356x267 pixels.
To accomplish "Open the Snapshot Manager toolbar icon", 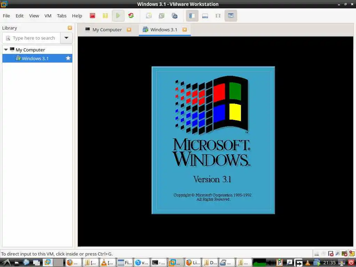I will [175, 16].
